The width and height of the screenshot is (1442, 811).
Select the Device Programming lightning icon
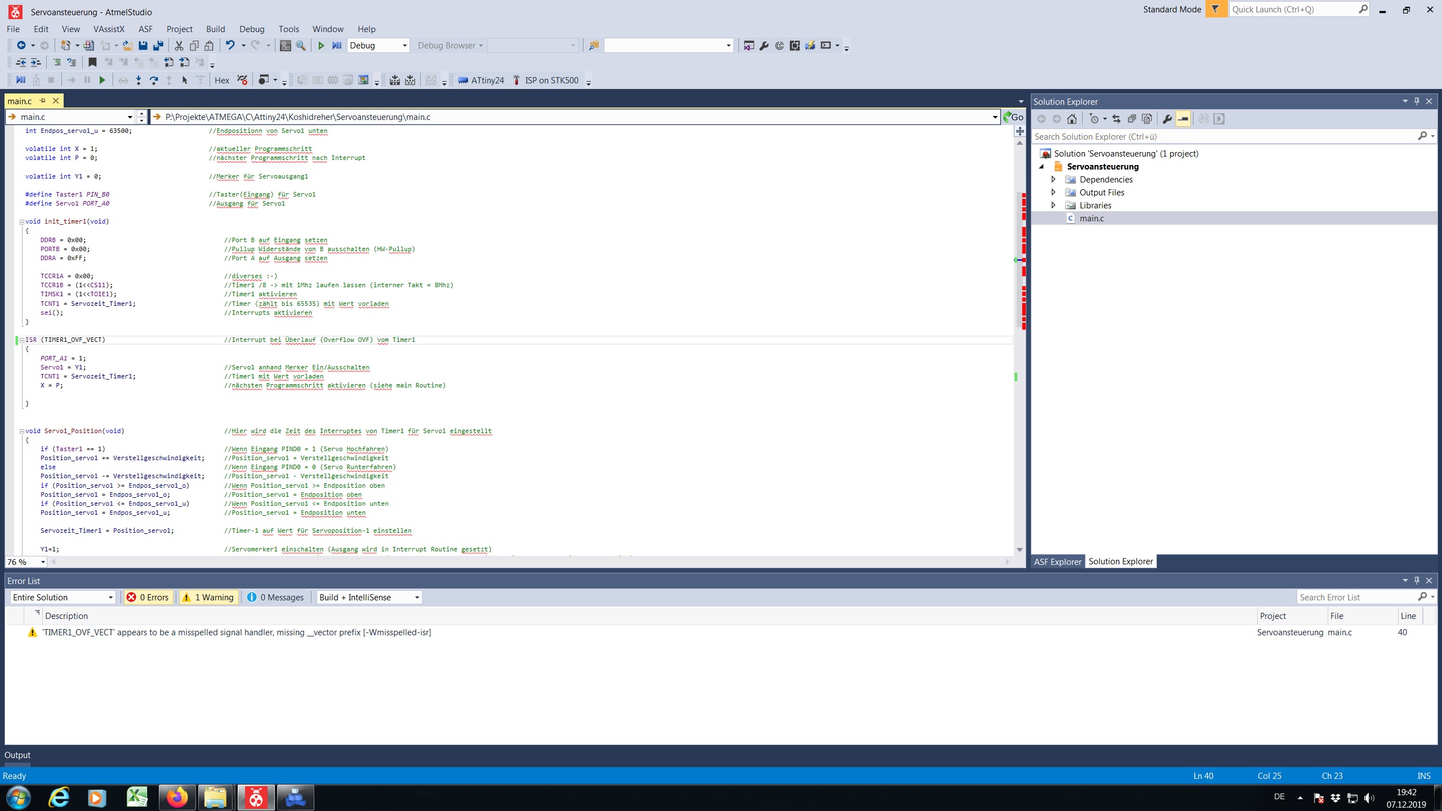(809, 46)
